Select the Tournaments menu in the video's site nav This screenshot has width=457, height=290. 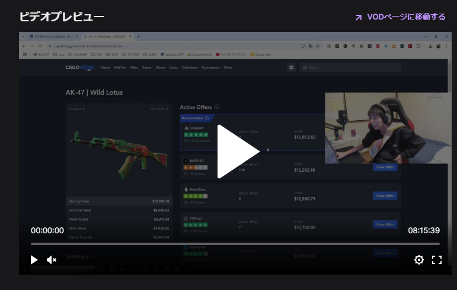click(210, 67)
